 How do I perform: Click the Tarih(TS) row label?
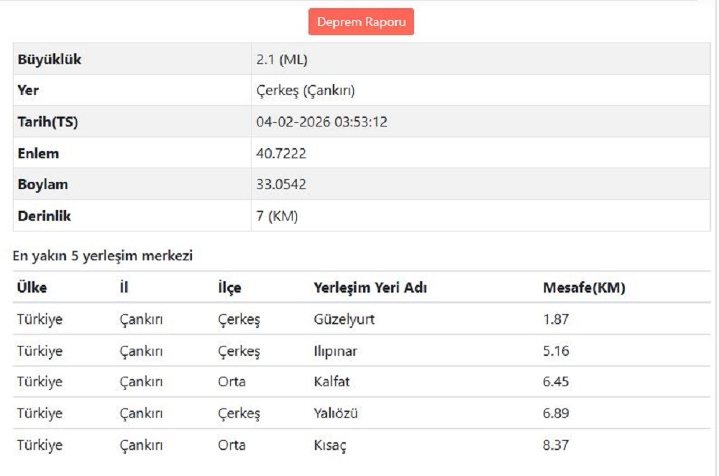pos(47,122)
